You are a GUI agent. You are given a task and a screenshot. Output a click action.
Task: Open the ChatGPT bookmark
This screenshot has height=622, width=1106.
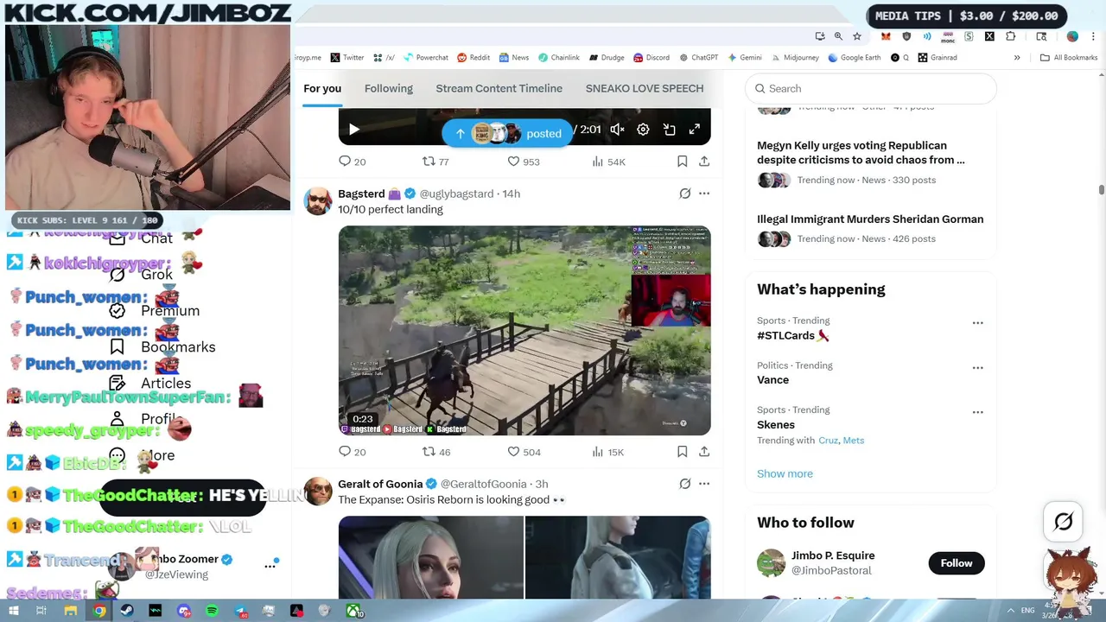pos(698,58)
